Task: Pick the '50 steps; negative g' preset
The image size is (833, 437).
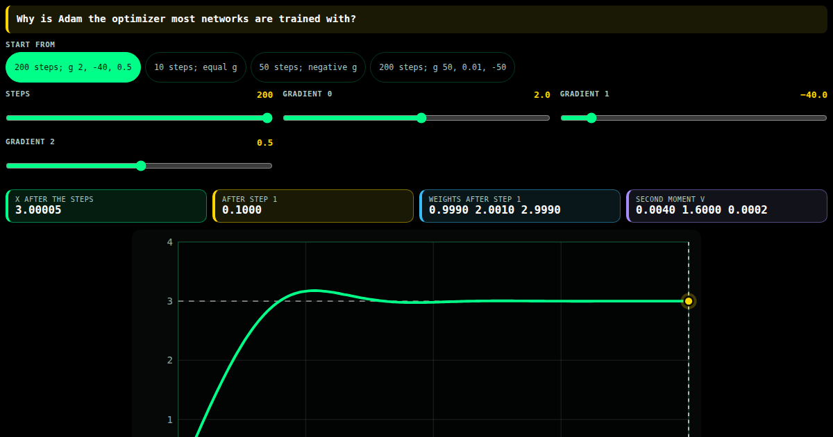Action: [x=308, y=67]
